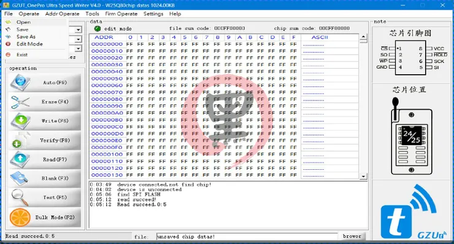Screen dimensions: 454x244
Task: Click the Write (F6) button label
Action: click(x=55, y=121)
